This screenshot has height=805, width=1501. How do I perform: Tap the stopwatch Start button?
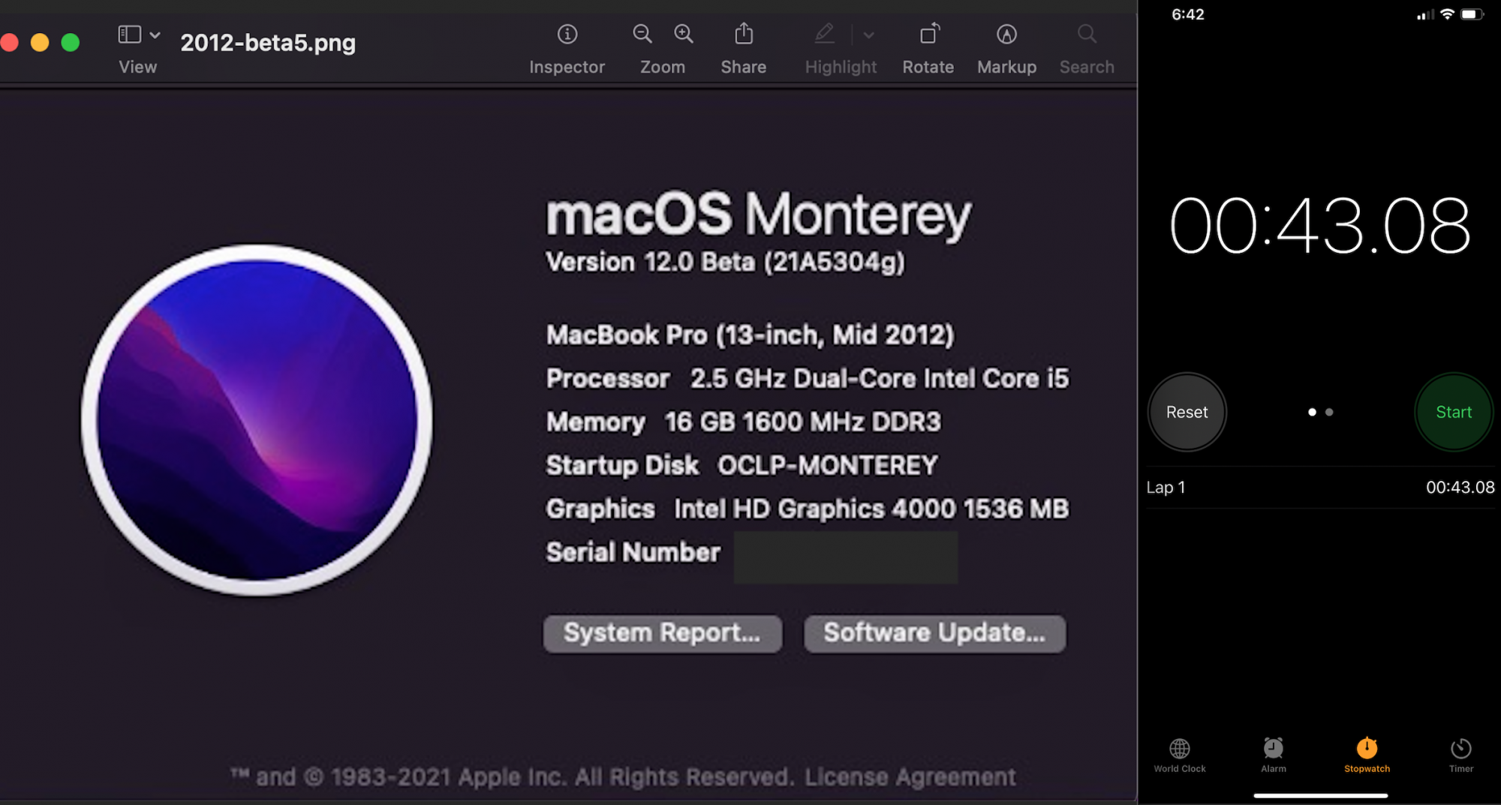[x=1454, y=412]
